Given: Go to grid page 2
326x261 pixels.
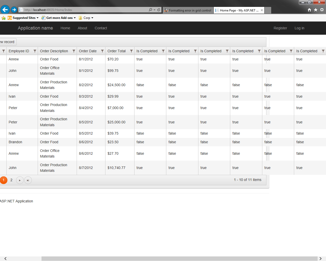Looking at the screenshot, I should tap(11, 180).
